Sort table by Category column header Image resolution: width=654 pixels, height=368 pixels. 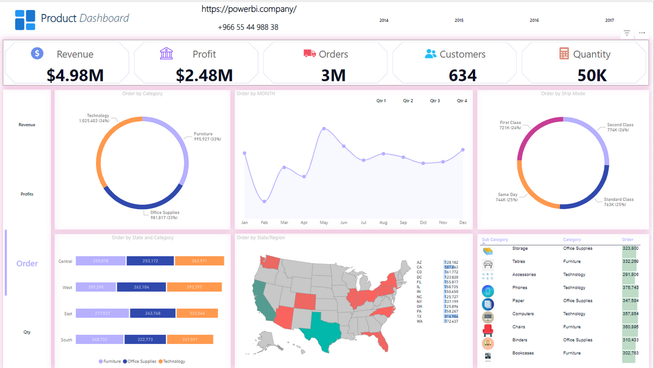click(x=572, y=239)
